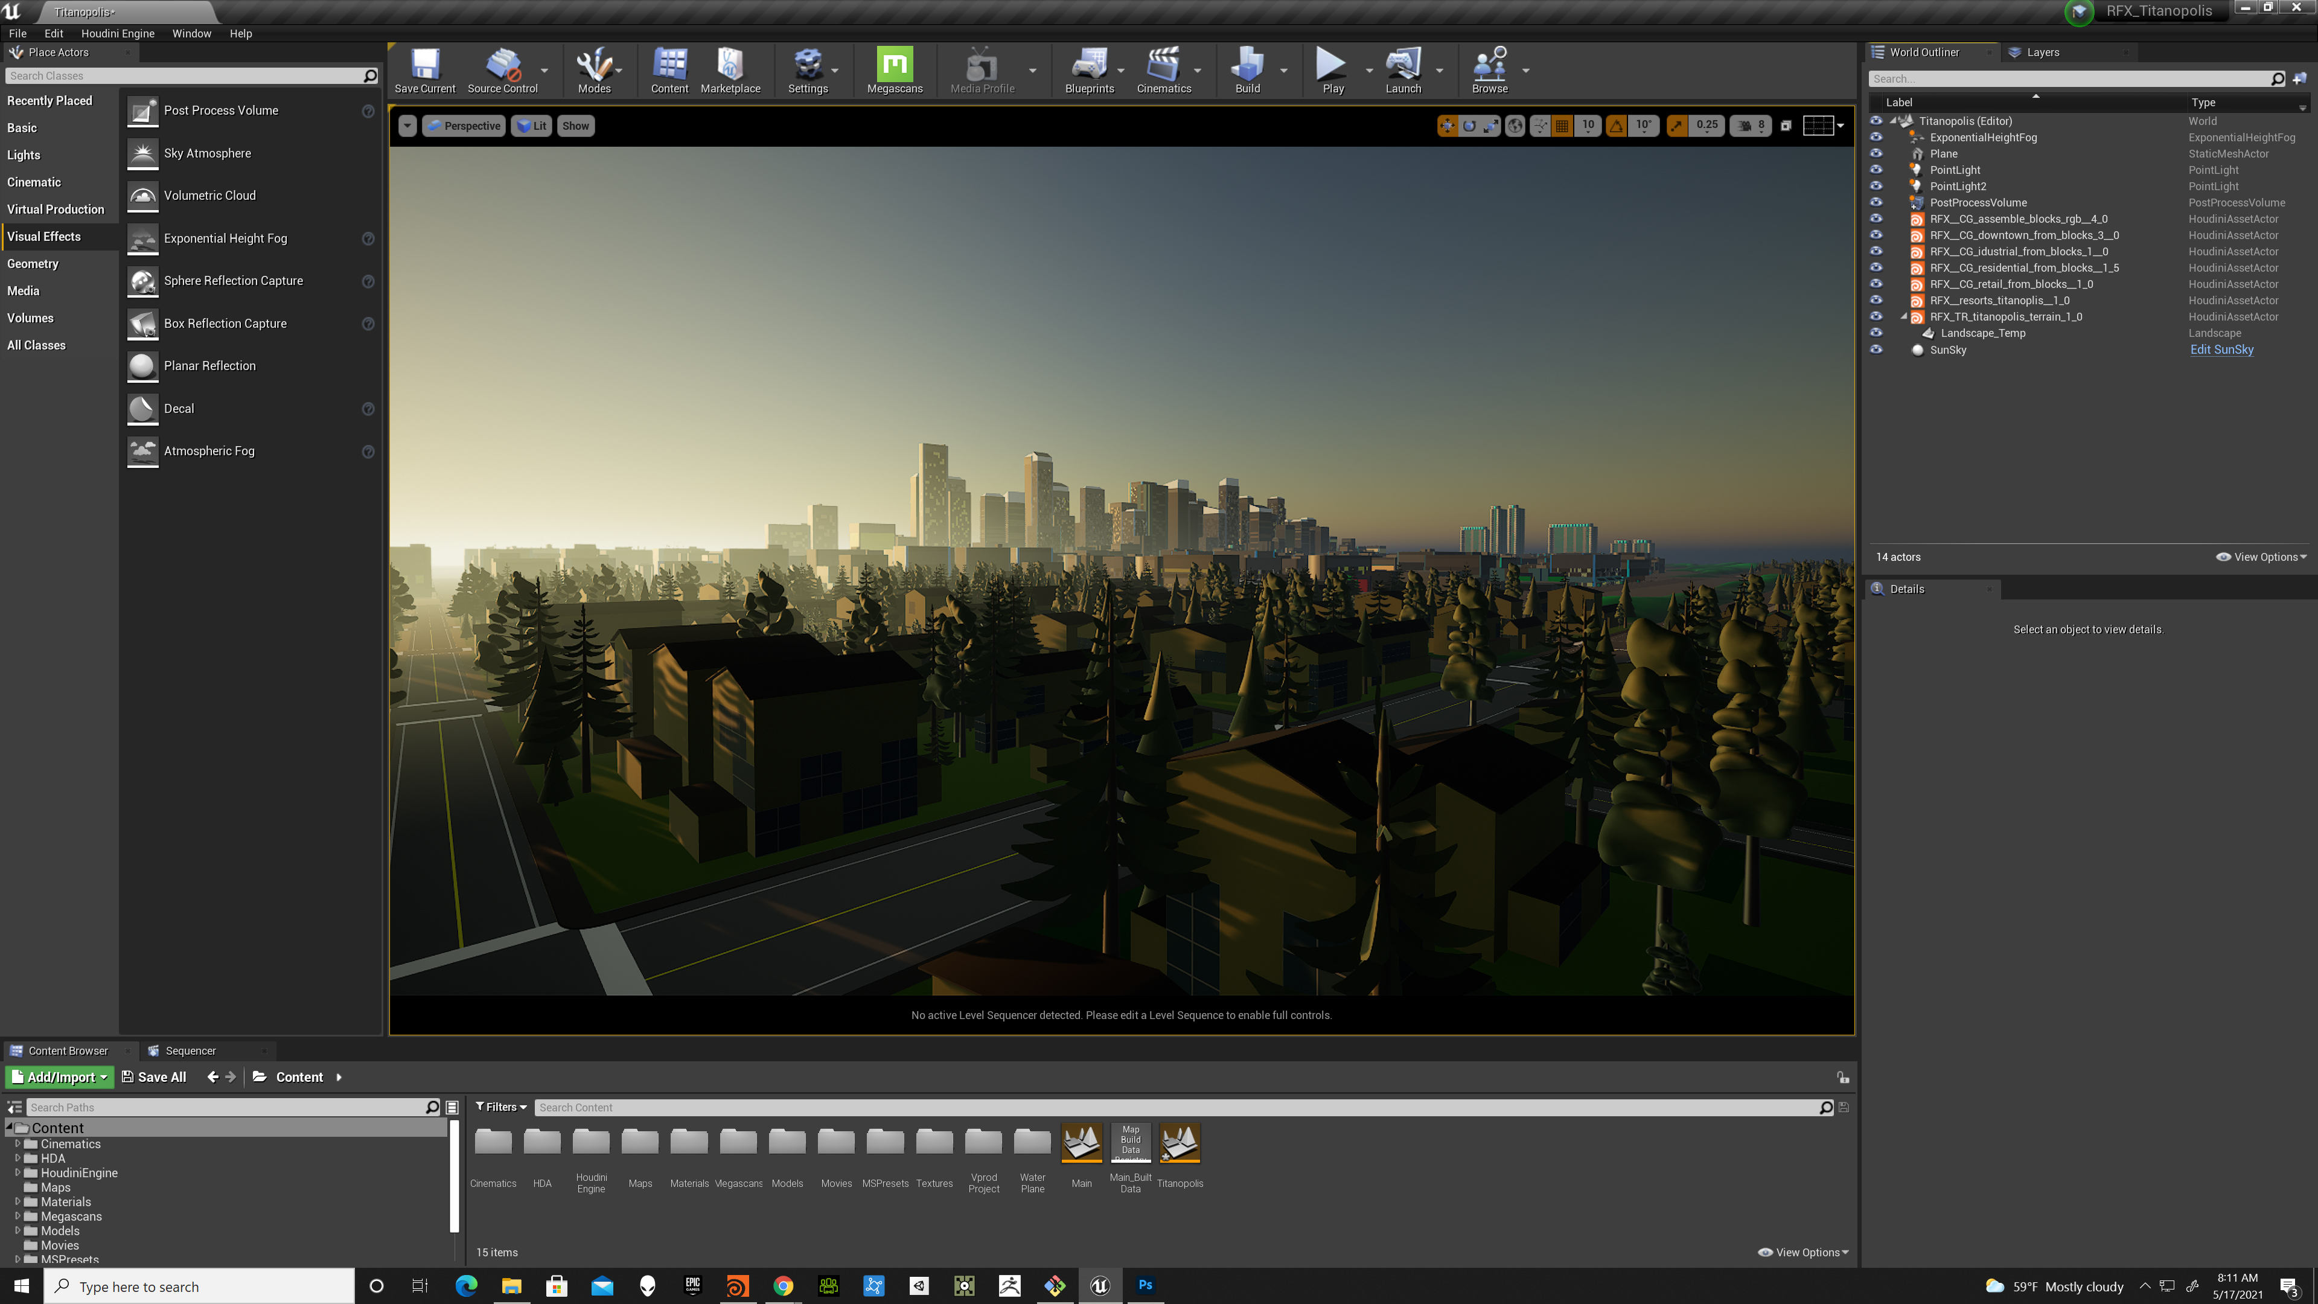Viewport: 2318px width, 1304px height.
Task: Toggle visibility of PostProcessVolume actor
Action: click(1876, 202)
